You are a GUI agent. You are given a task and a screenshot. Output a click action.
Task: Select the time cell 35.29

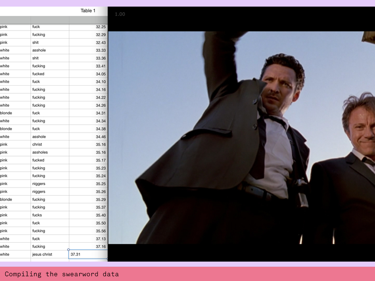pyautogui.click(x=88, y=199)
